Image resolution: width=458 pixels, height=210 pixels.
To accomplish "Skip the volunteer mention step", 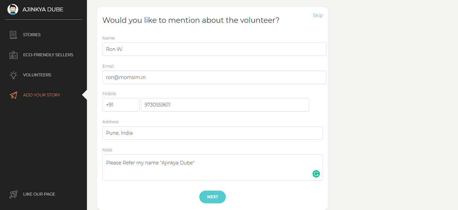I will tap(318, 15).
